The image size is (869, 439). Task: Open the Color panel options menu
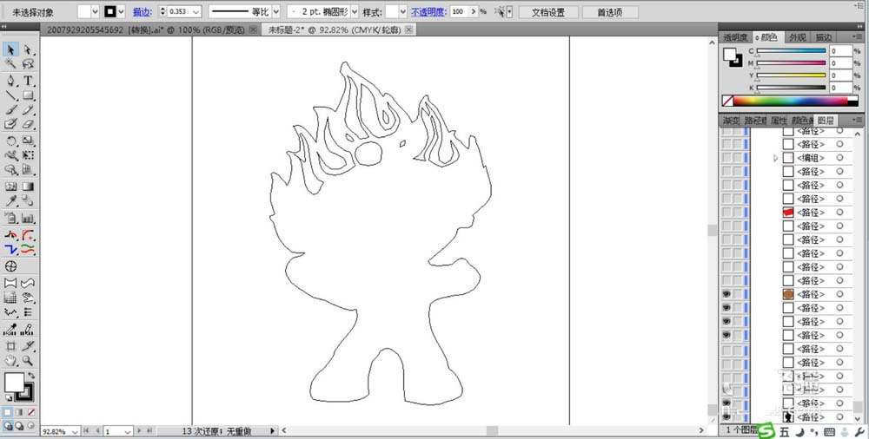coord(858,36)
